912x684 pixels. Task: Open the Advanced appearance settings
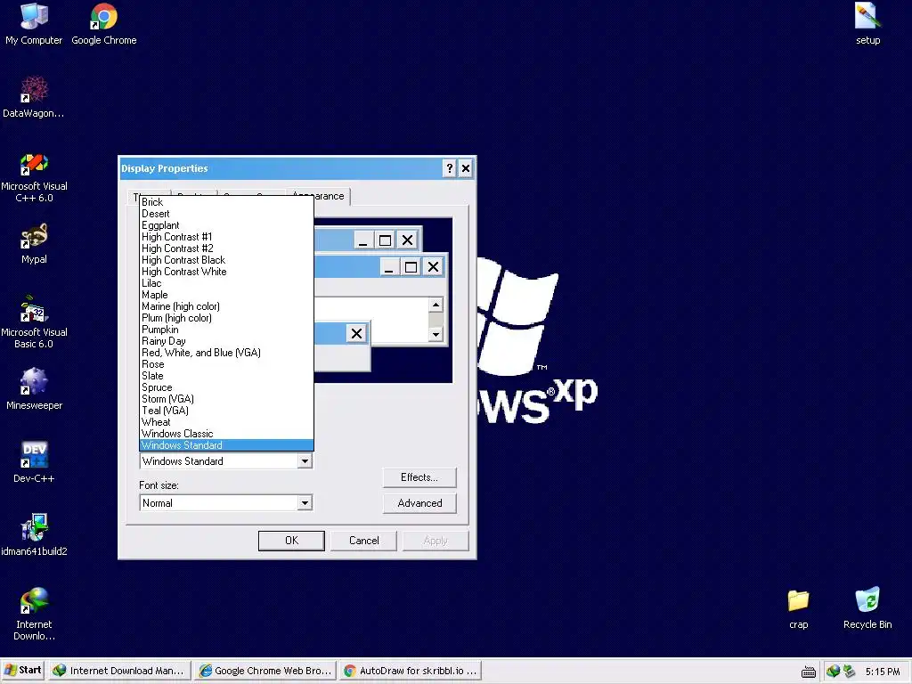point(419,503)
